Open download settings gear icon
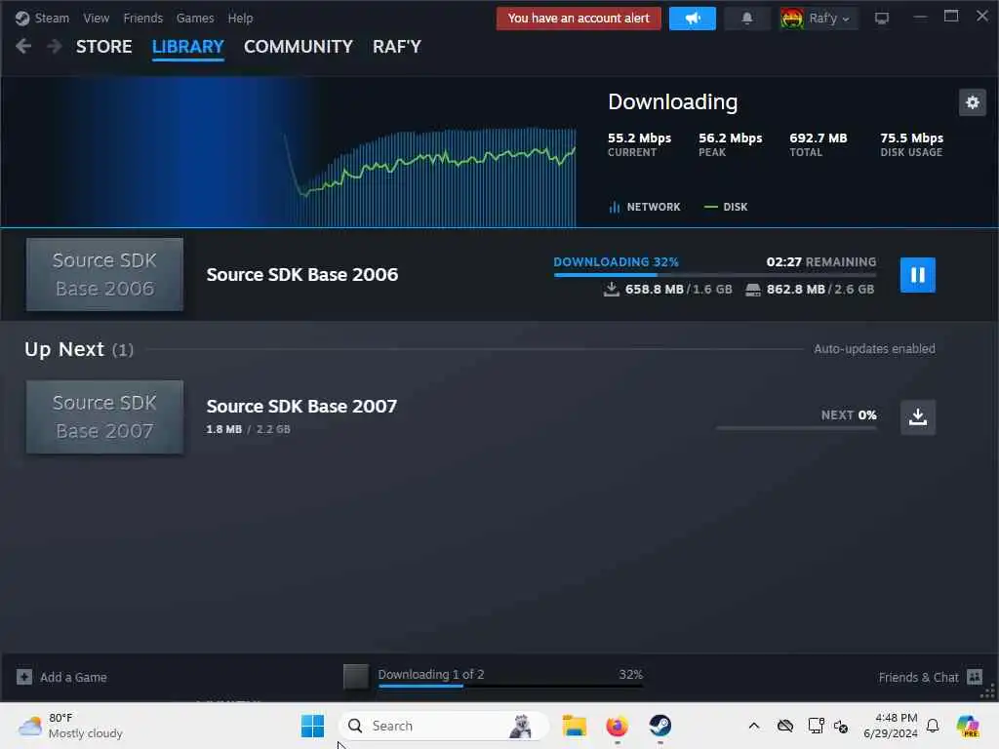Viewport: 999px width, 749px height. [973, 102]
